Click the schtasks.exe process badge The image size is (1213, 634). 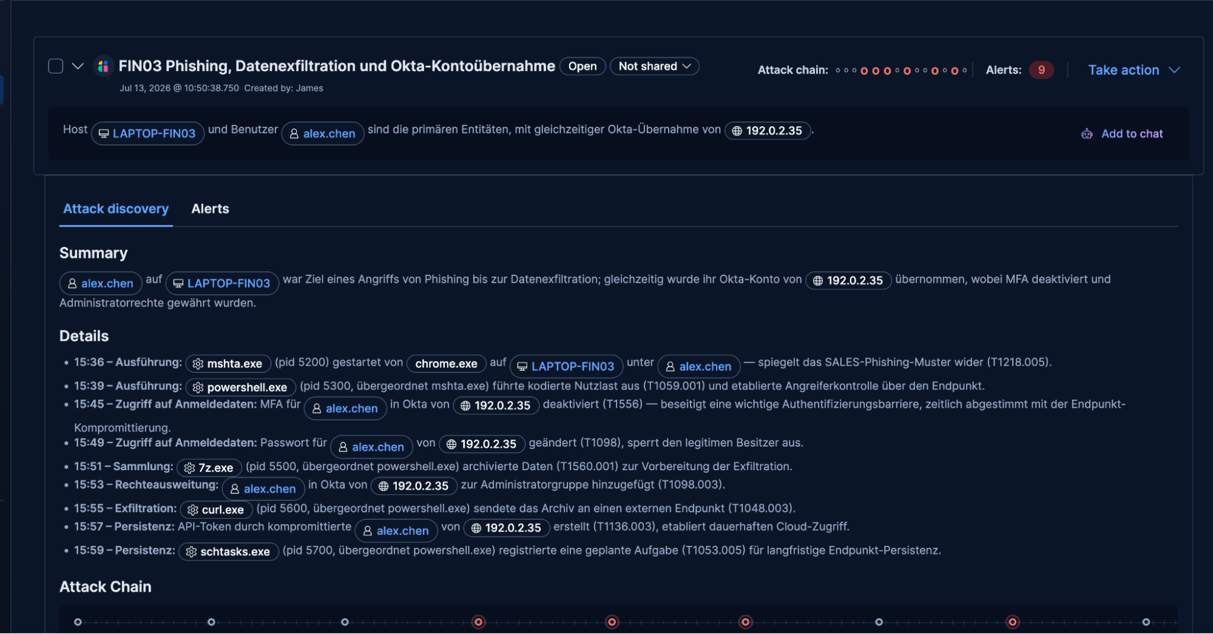point(229,551)
